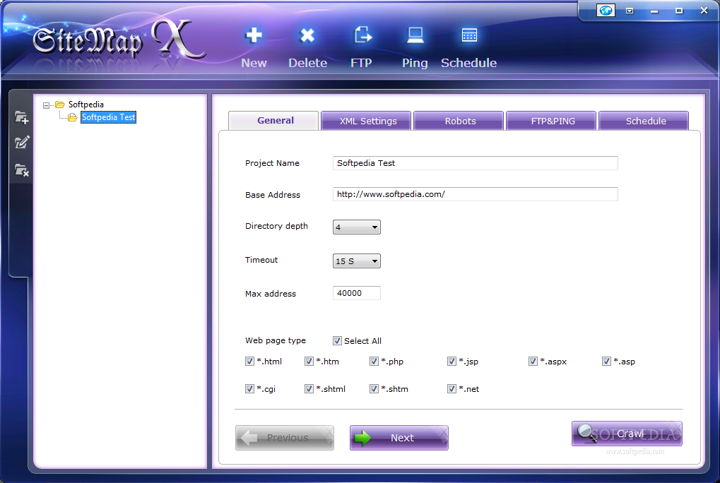The image size is (720, 483).
Task: Click the delete folder sidebar icon
Action: 21,170
